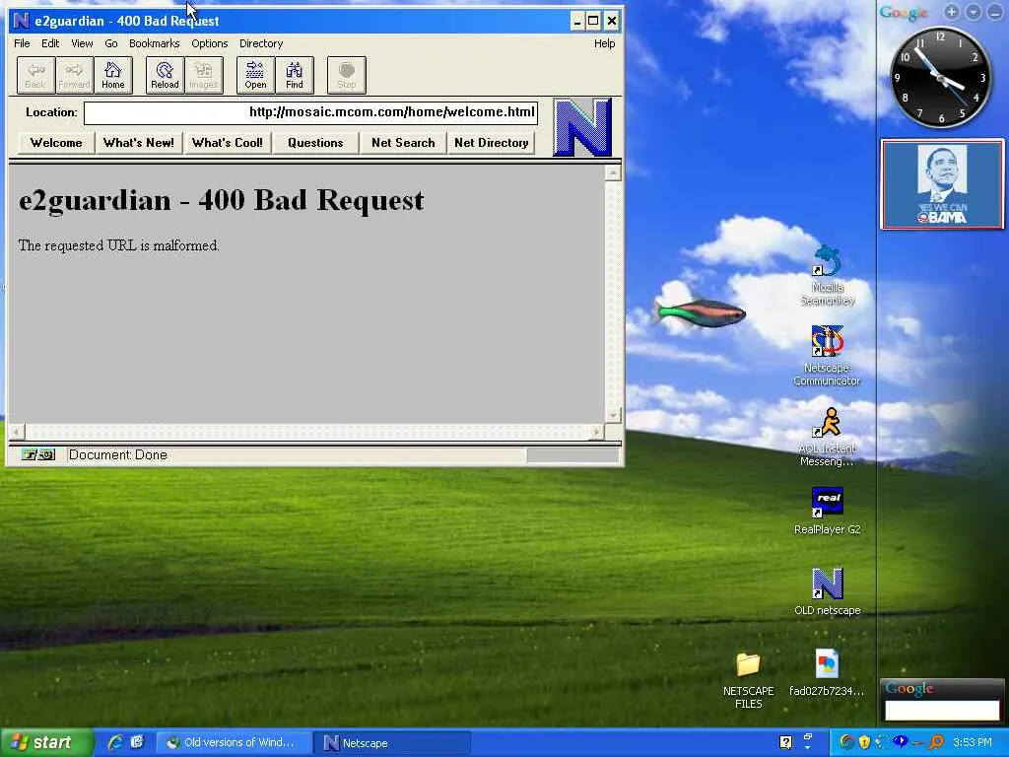This screenshot has height=757, width=1009.
Task: Open the Edit menu
Action: point(50,43)
